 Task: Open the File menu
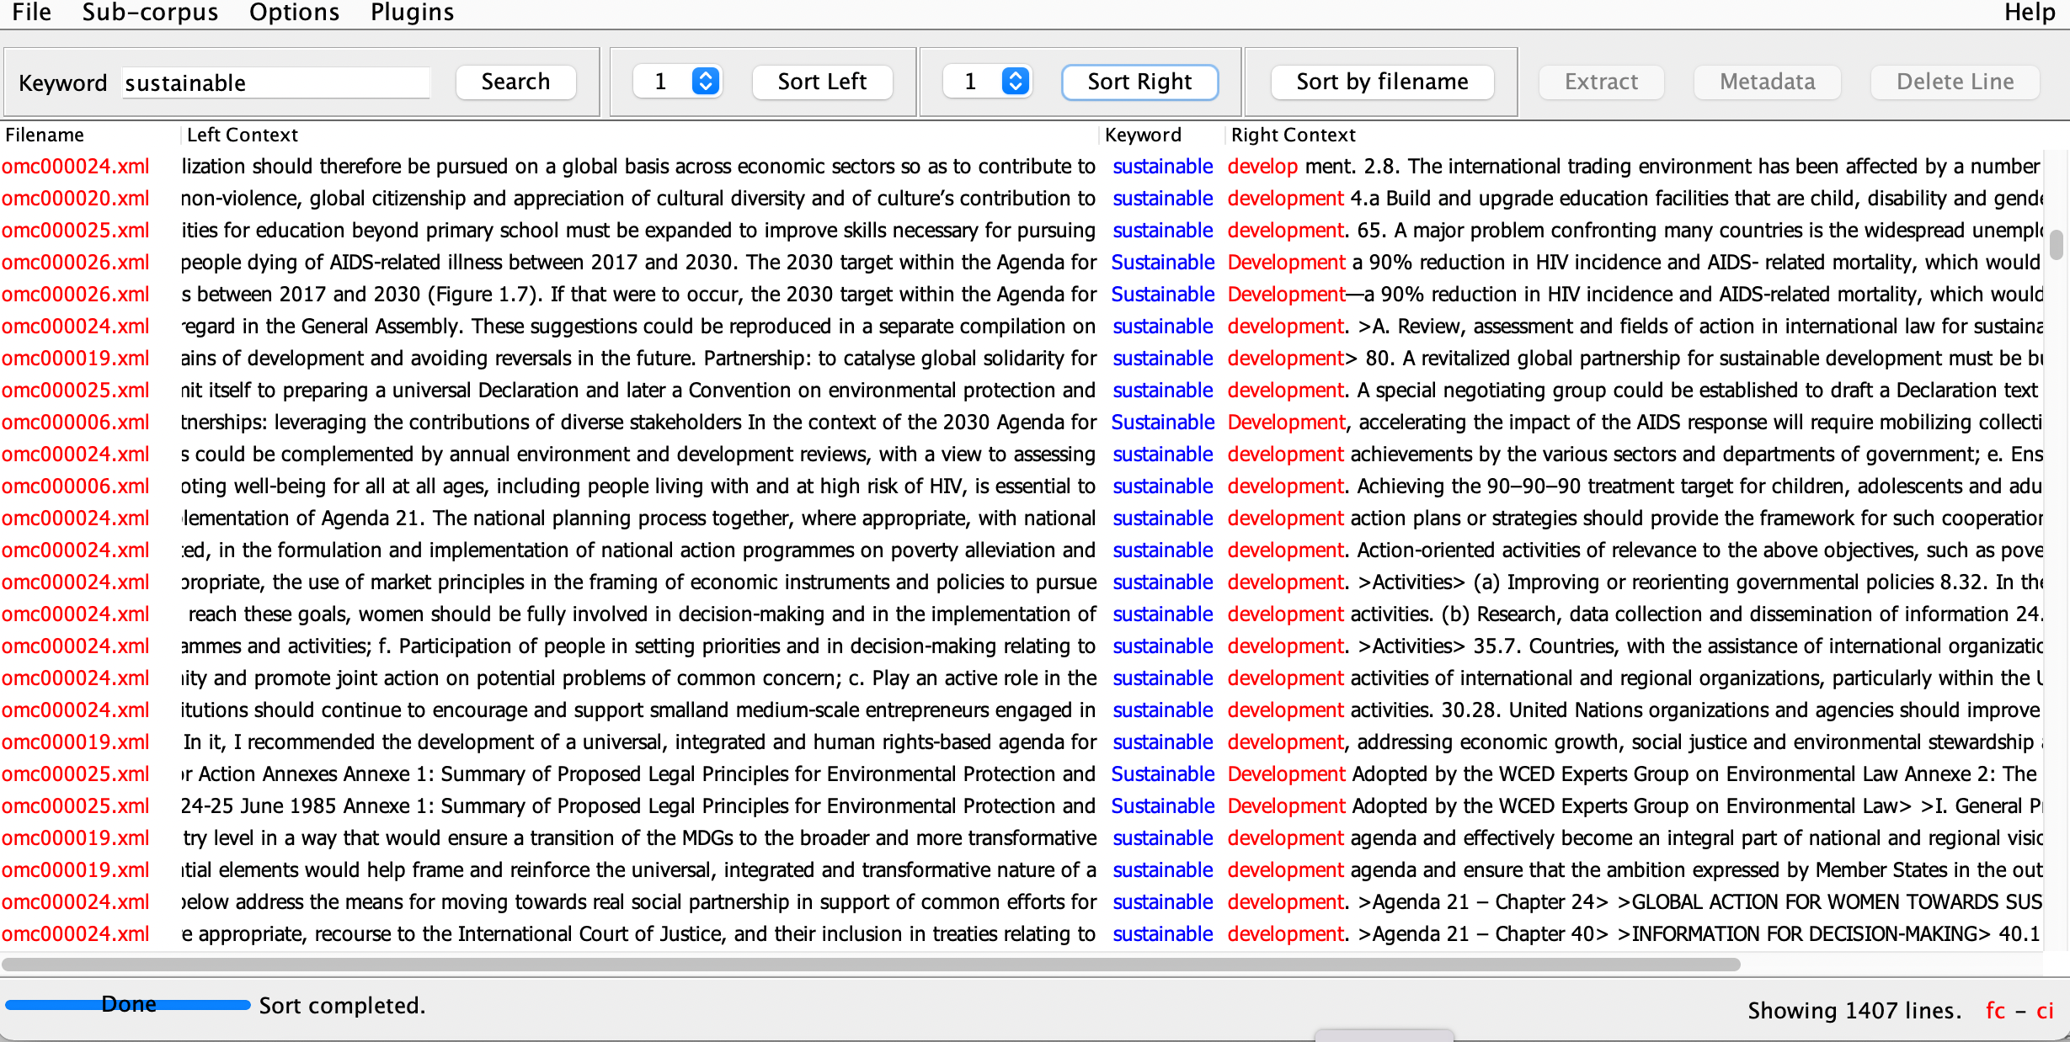(31, 12)
